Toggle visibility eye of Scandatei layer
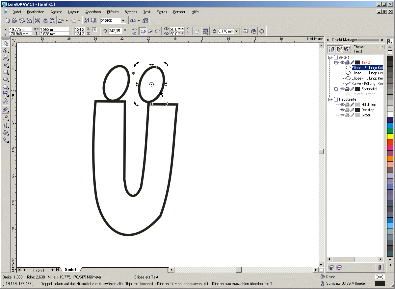The width and height of the screenshot is (395, 289). (x=342, y=89)
